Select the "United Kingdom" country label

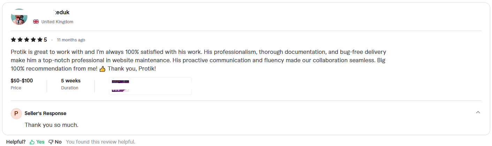click(57, 22)
